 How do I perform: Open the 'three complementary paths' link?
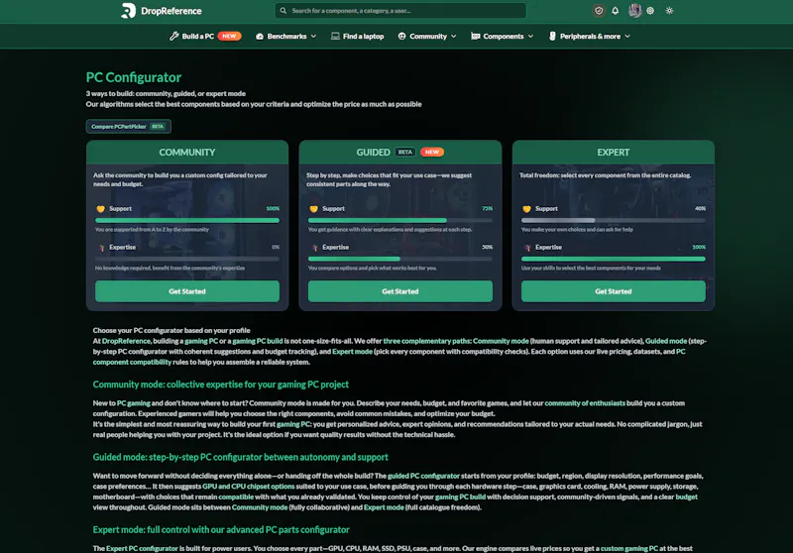click(x=427, y=341)
